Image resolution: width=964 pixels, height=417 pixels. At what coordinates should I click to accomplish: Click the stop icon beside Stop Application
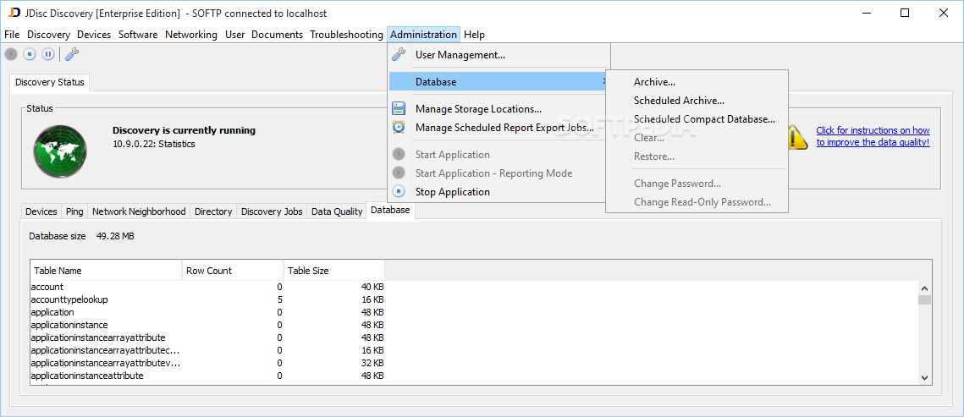pyautogui.click(x=399, y=192)
